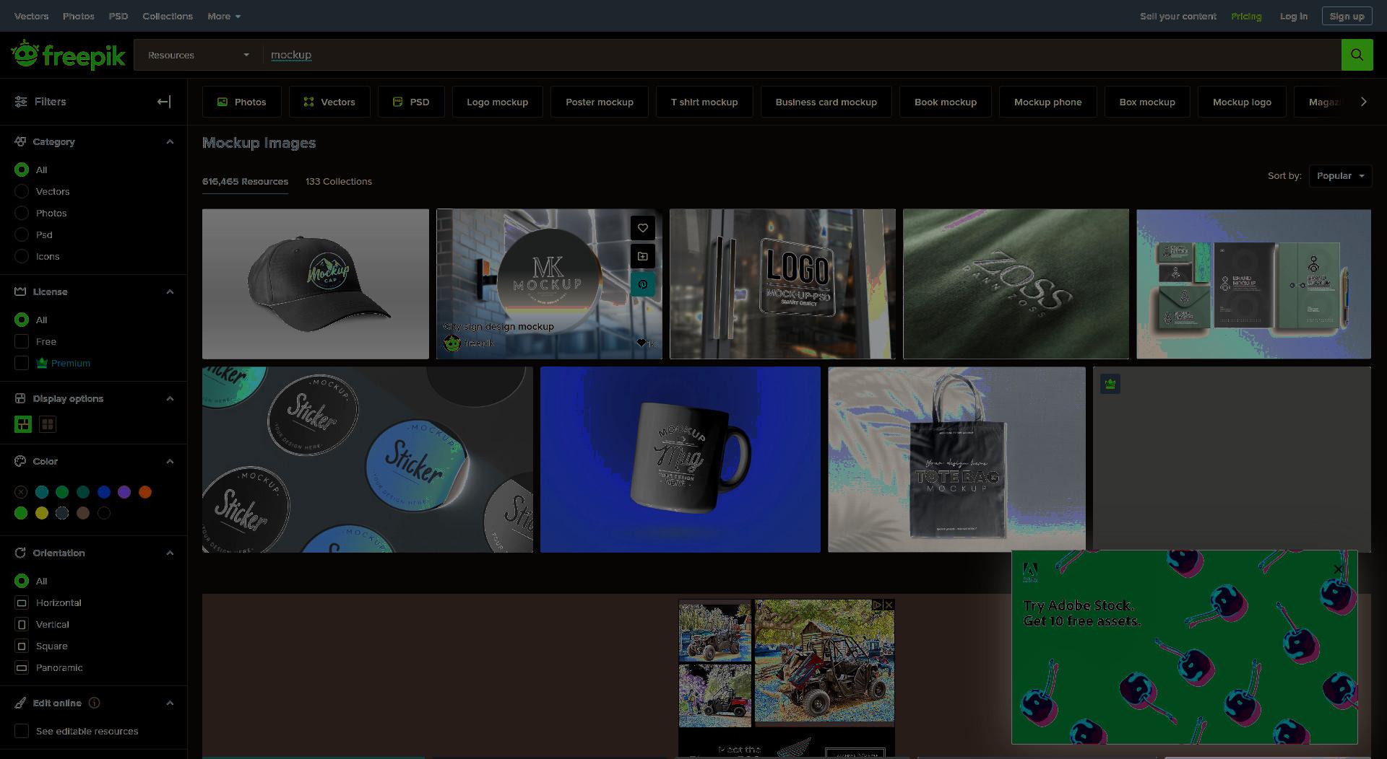Collapse the Orientation filter section
Screen dimensions: 1387x759
click(170, 553)
